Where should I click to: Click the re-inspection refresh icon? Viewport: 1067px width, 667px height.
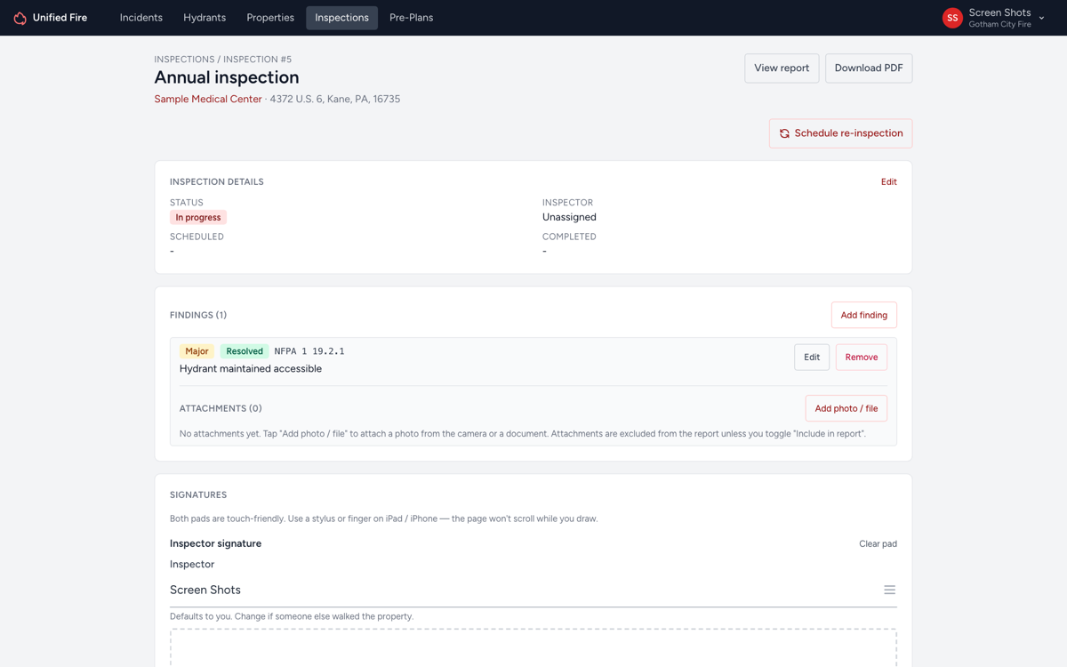click(x=784, y=133)
